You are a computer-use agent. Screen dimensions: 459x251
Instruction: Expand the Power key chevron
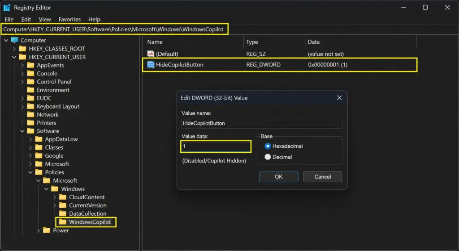point(39,230)
